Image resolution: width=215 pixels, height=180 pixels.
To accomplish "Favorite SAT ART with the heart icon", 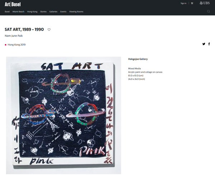I will point(49,29).
